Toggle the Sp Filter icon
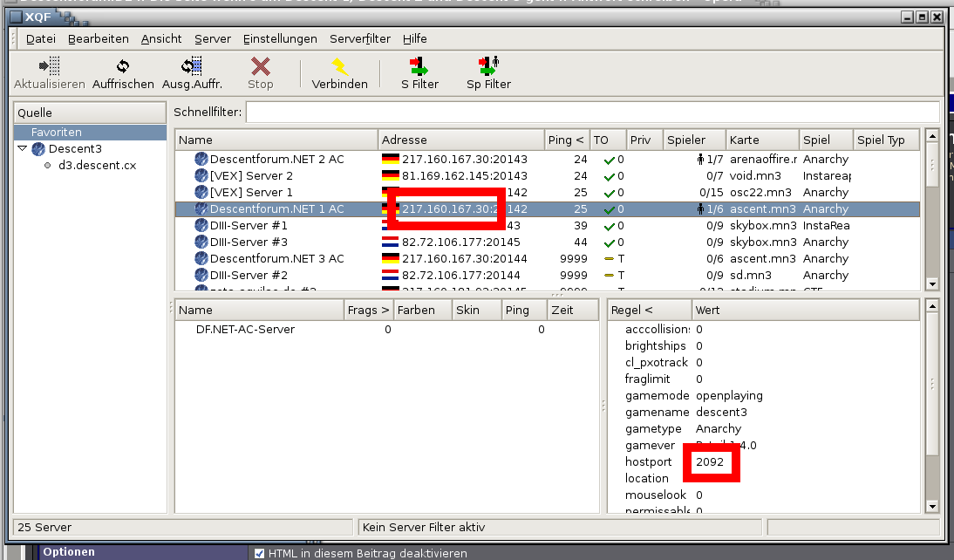Image resolution: width=954 pixels, height=560 pixels. tap(488, 66)
